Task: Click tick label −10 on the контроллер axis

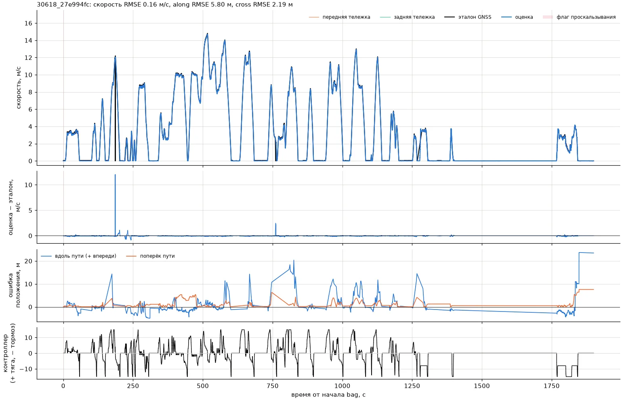Action: click(x=26, y=369)
